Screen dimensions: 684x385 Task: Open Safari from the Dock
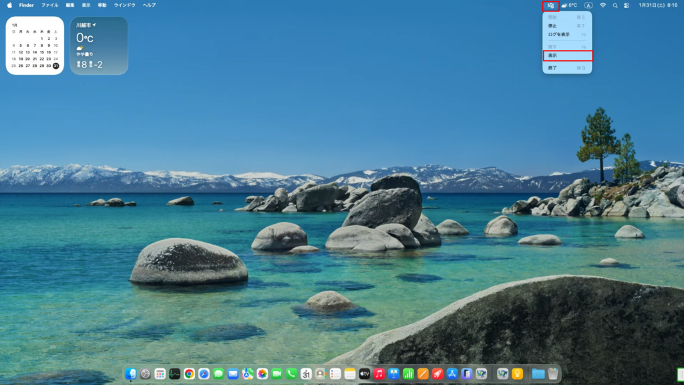(204, 374)
